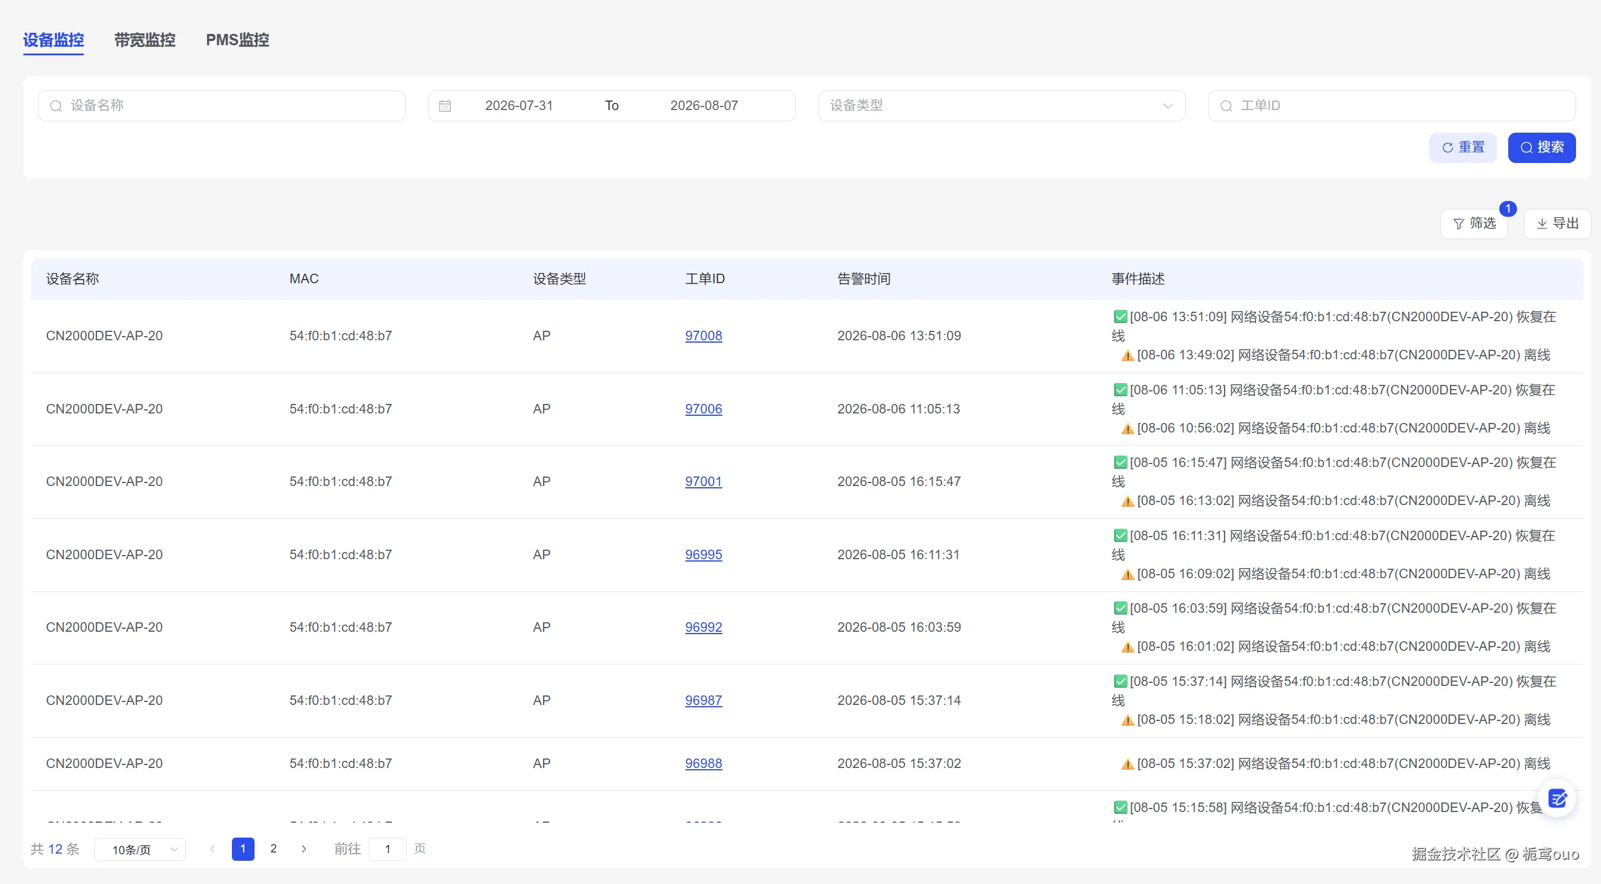Click the start date 2026-07-31 field
The image size is (1601, 884).
[x=519, y=106]
